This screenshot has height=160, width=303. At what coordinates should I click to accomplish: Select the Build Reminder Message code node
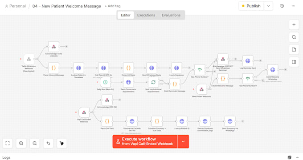click(x=175, y=84)
